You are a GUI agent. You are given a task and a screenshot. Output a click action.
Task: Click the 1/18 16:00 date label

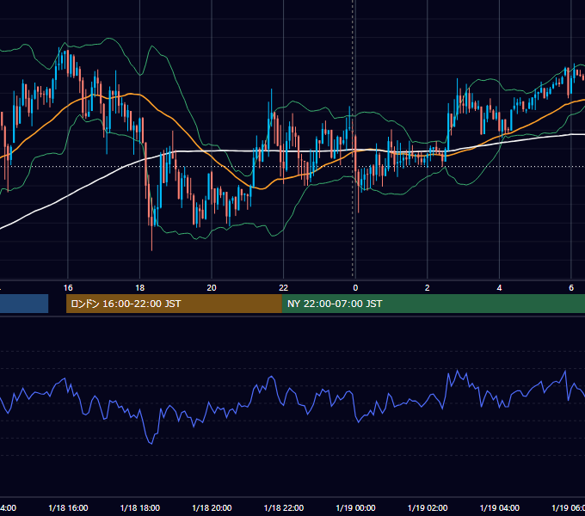coord(68,507)
